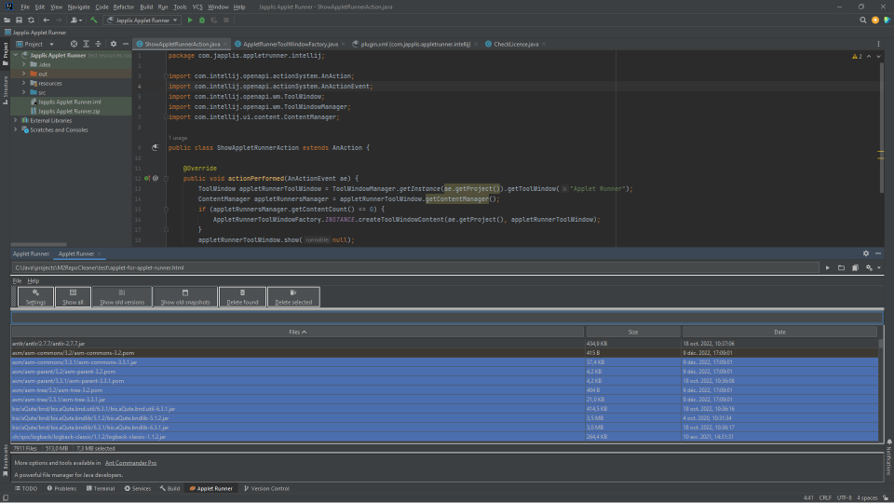The image size is (894, 503).
Task: Switch to plugin.xml editor tab
Action: pyautogui.click(x=415, y=44)
